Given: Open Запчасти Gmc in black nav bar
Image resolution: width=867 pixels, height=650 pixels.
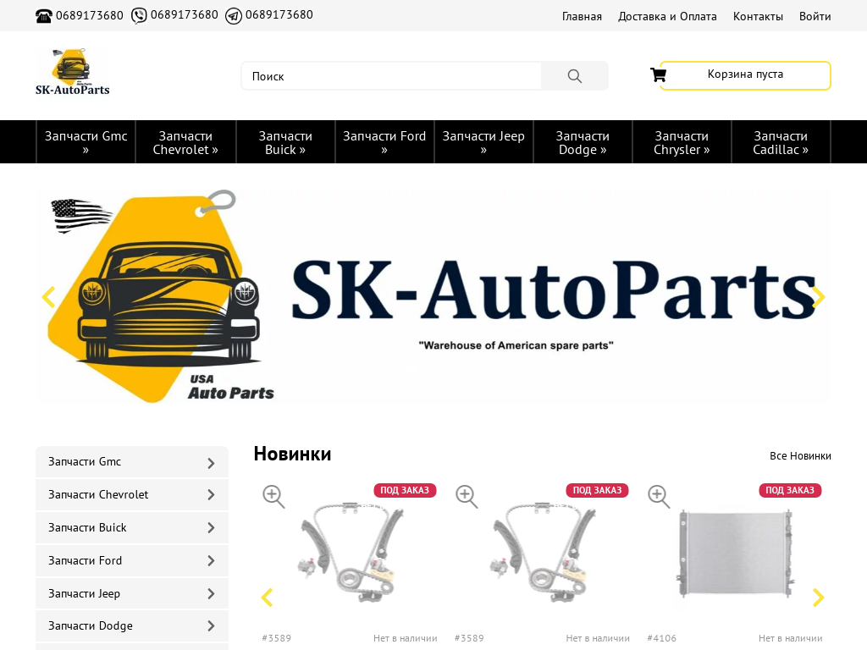Looking at the screenshot, I should click(86, 142).
